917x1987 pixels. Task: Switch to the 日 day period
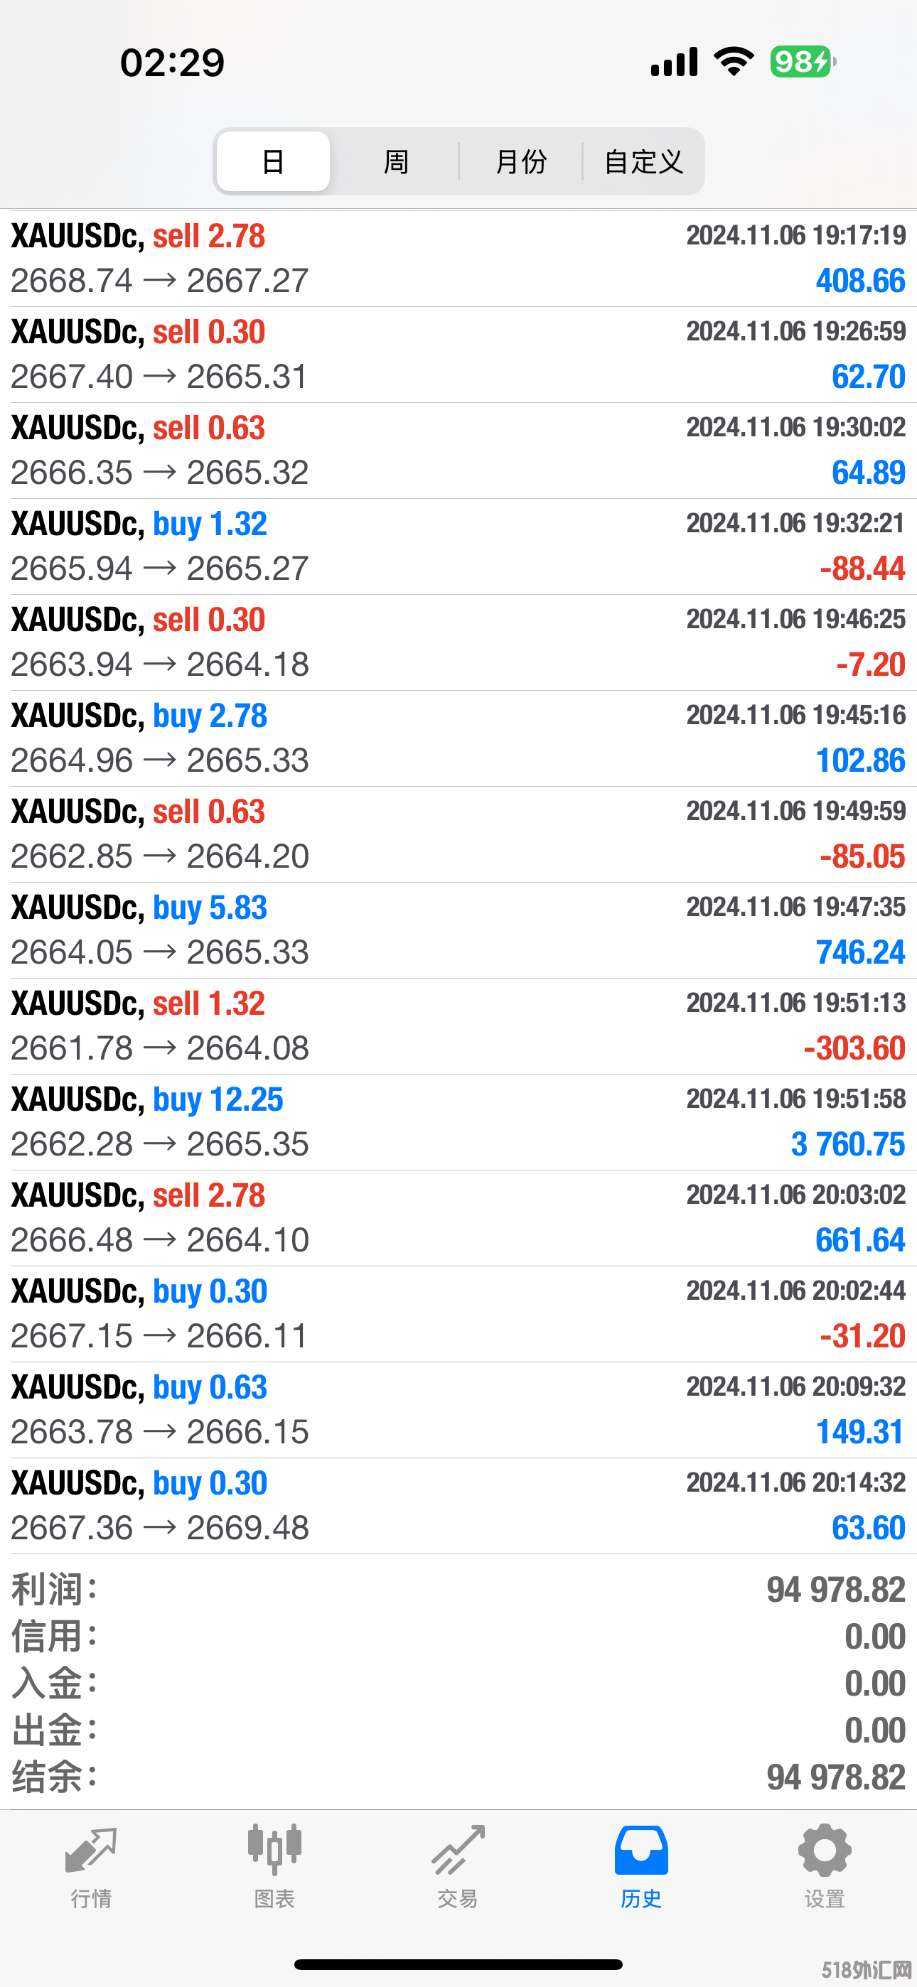coord(273,161)
